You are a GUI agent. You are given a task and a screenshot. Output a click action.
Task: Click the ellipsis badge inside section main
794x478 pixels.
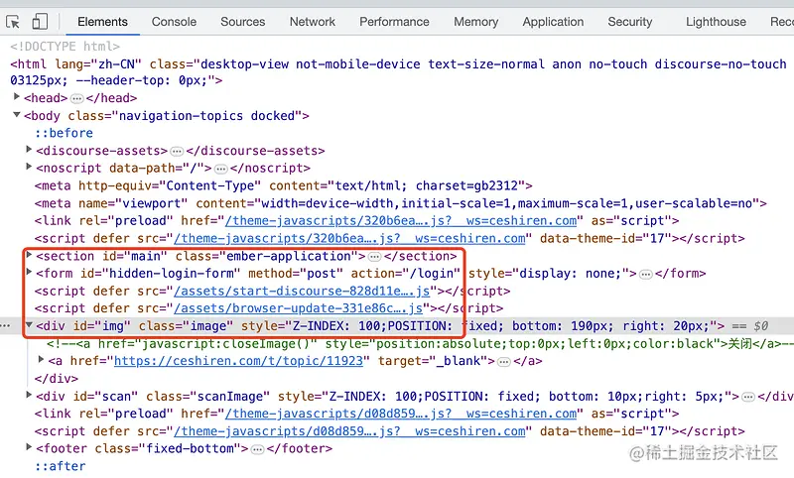[x=375, y=257]
